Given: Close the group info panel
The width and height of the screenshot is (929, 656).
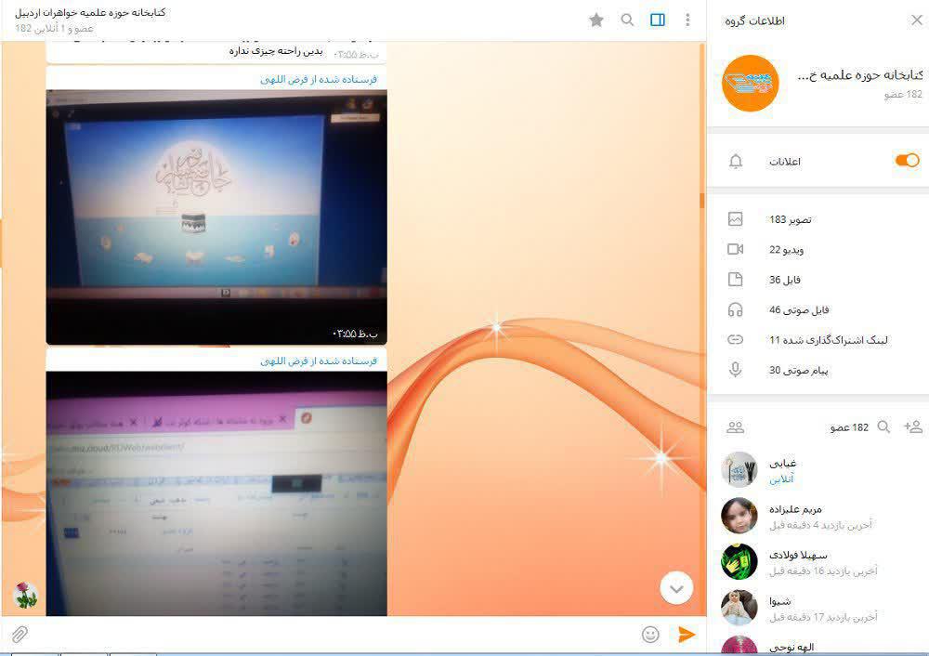Looking at the screenshot, I should click(916, 20).
